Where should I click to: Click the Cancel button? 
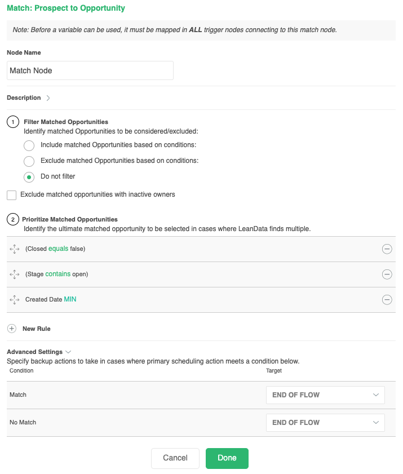tap(175, 458)
